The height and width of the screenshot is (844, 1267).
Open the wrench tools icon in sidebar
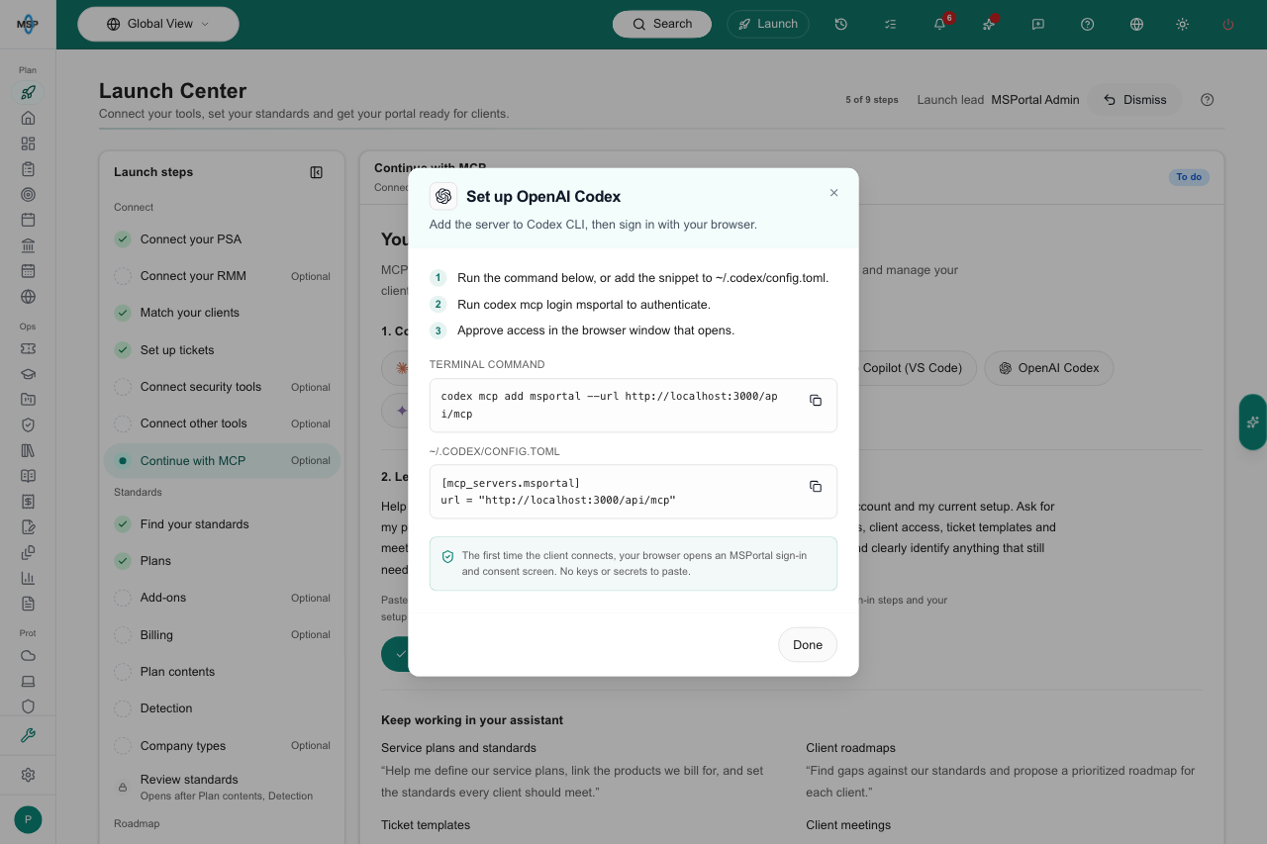28,735
